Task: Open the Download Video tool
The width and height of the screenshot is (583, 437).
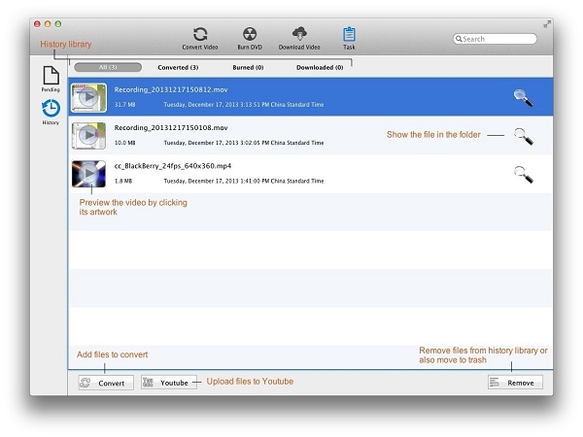Action: click(299, 38)
